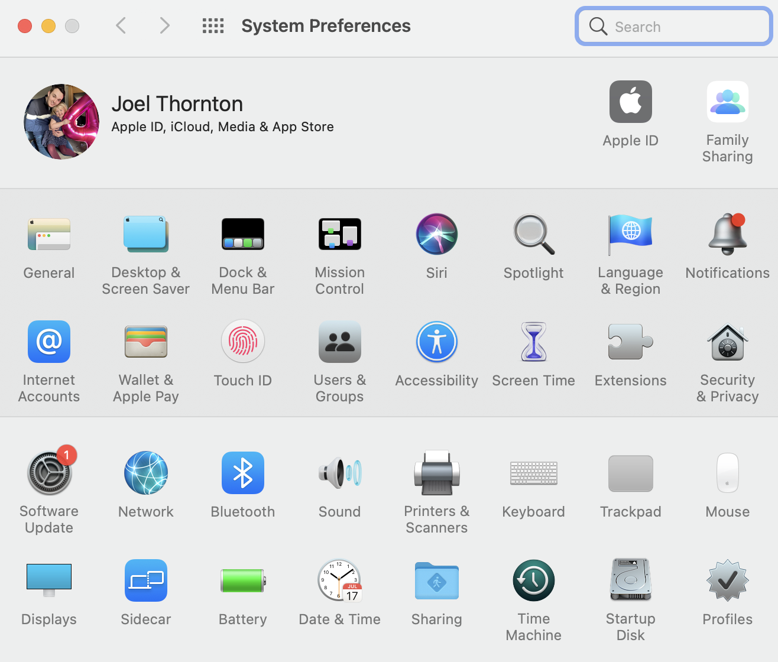Open Screen Time settings
The height and width of the screenshot is (662, 778).
click(x=534, y=342)
